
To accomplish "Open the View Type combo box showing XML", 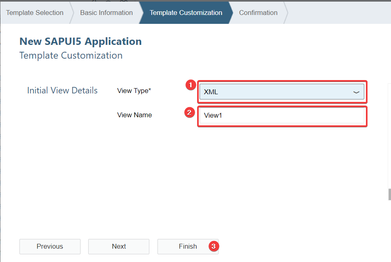I will click(282, 92).
